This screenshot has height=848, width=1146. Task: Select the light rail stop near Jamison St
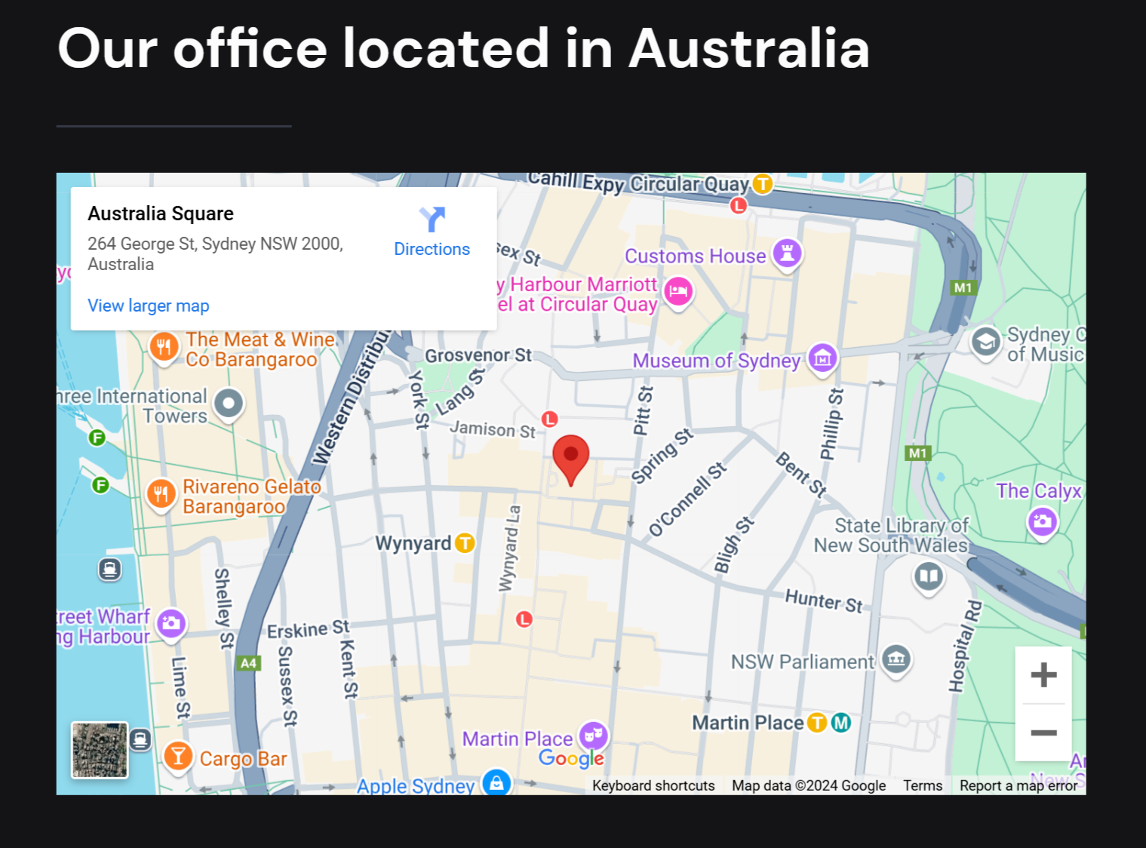(550, 419)
